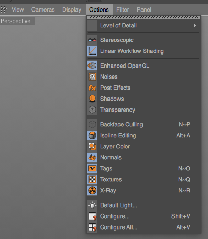208x239 pixels.
Task: Click the Default Light bulb icon
Action: [92, 205]
